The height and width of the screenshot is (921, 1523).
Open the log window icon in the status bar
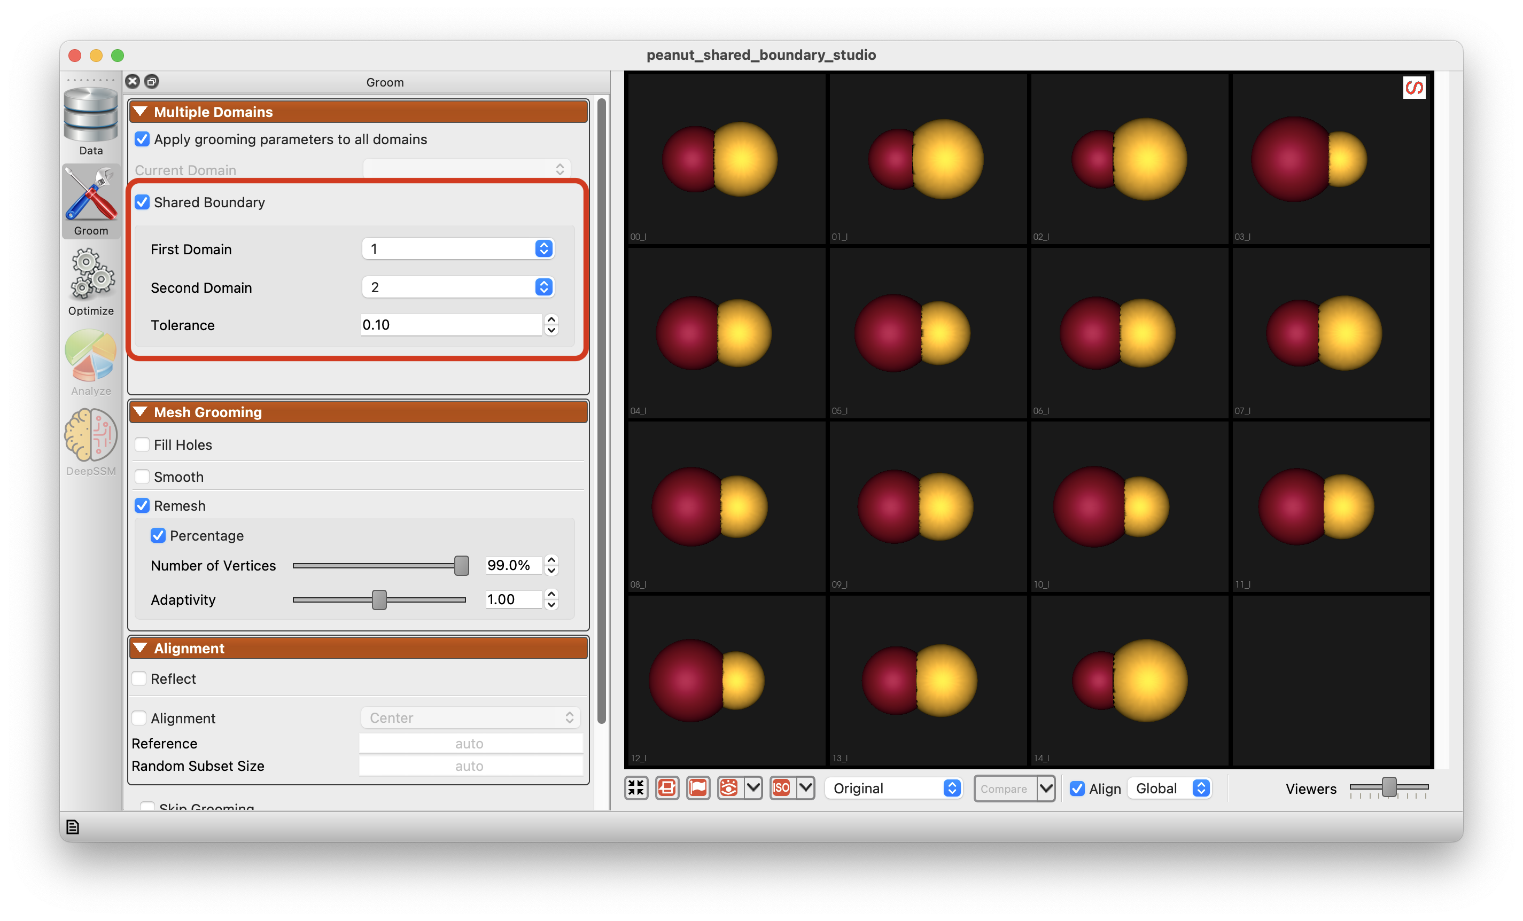tap(72, 826)
